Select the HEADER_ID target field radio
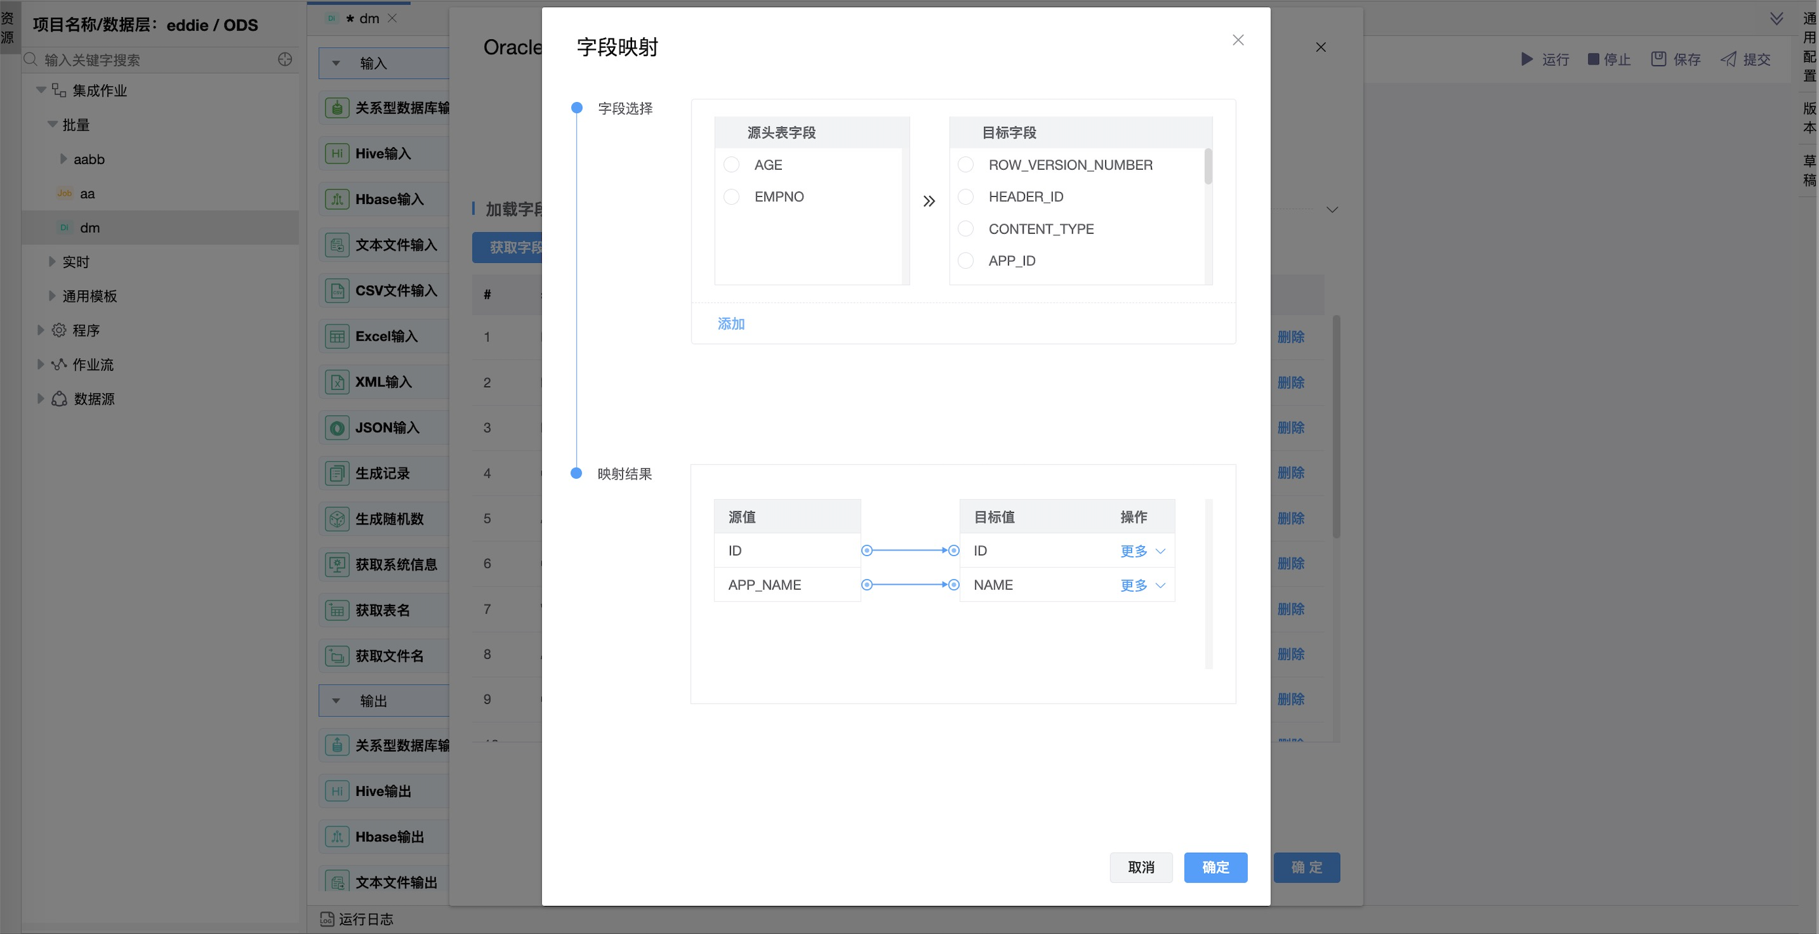Image resolution: width=1819 pixels, height=934 pixels. pos(965,196)
